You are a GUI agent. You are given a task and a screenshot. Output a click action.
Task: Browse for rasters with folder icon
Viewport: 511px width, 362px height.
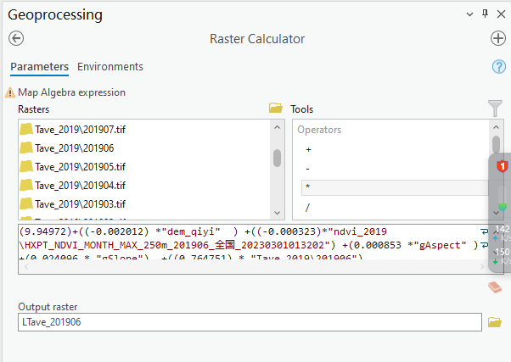pos(275,109)
